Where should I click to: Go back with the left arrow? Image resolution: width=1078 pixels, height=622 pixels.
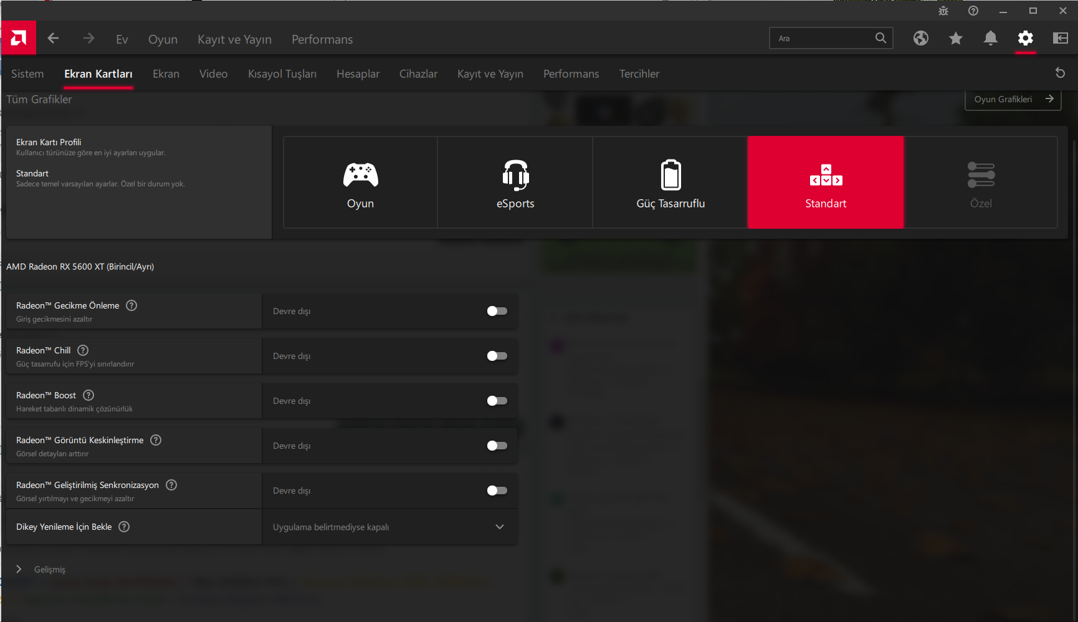(53, 39)
